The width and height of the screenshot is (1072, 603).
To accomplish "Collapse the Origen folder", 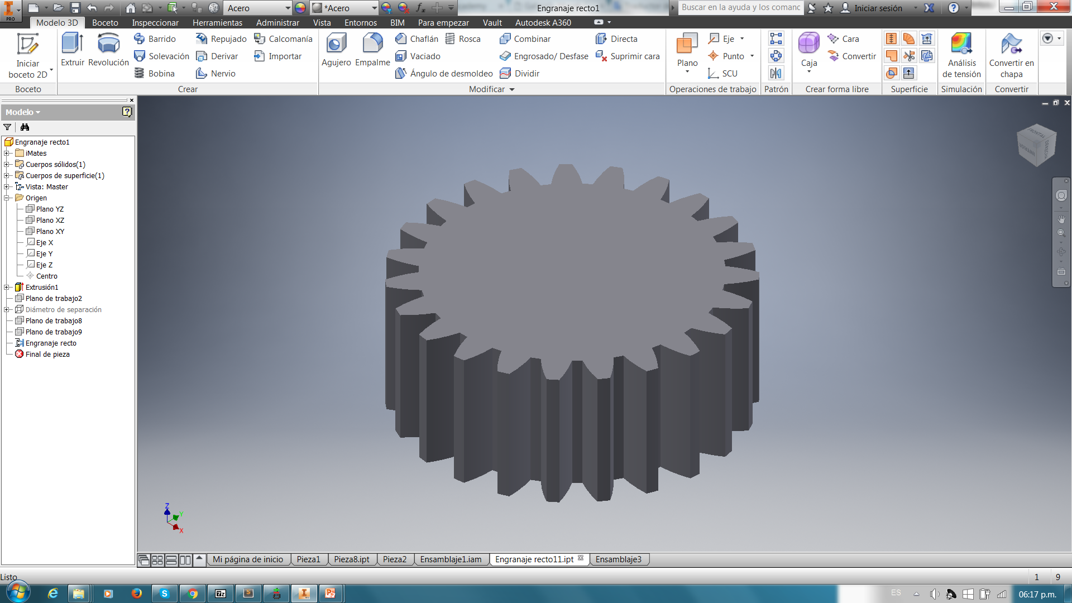I will coord(7,198).
